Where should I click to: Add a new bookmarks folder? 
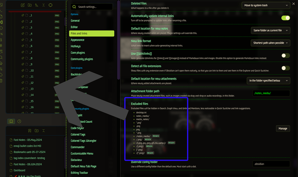point(37,130)
